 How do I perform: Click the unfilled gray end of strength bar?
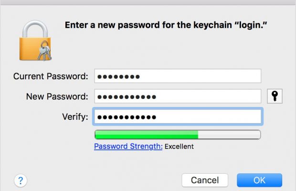coord(229,134)
